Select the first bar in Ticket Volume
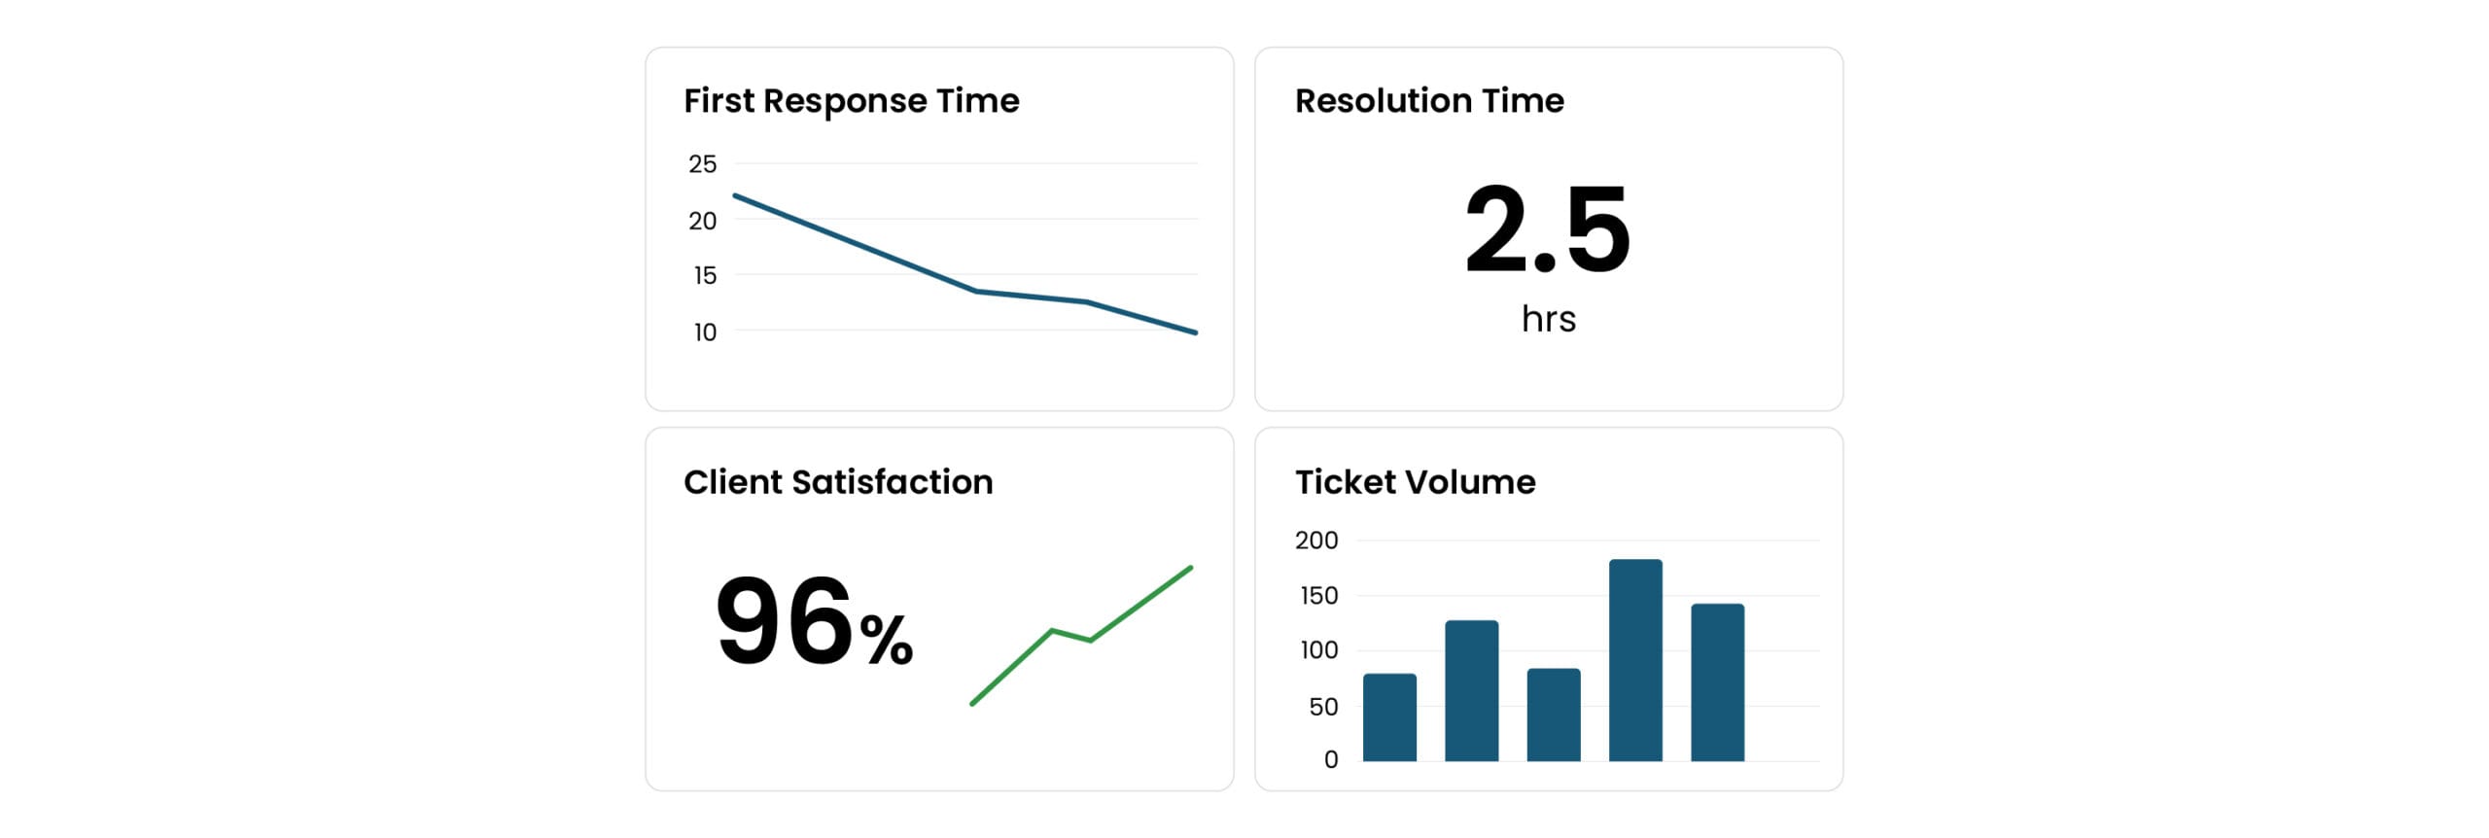 1389,717
